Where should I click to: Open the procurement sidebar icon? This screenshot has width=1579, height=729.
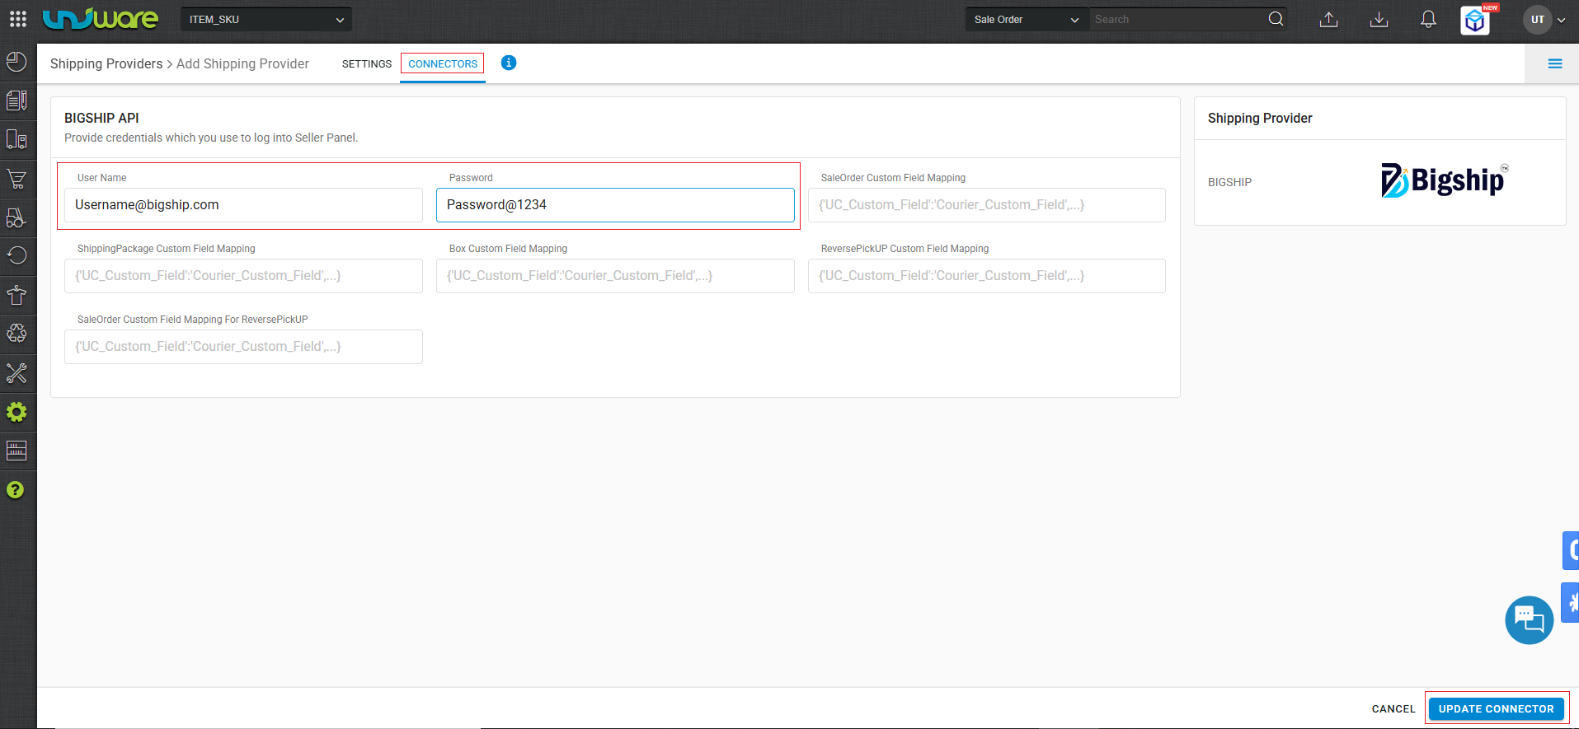(x=16, y=139)
